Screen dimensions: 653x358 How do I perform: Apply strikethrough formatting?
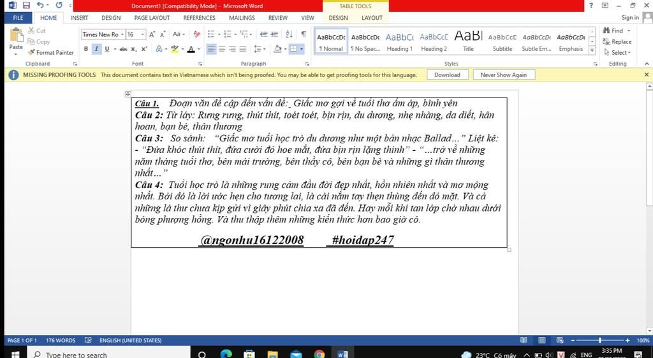[123, 49]
